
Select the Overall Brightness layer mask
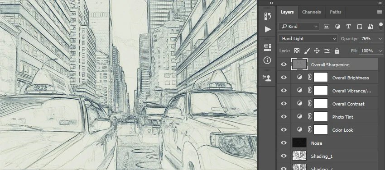(x=321, y=77)
